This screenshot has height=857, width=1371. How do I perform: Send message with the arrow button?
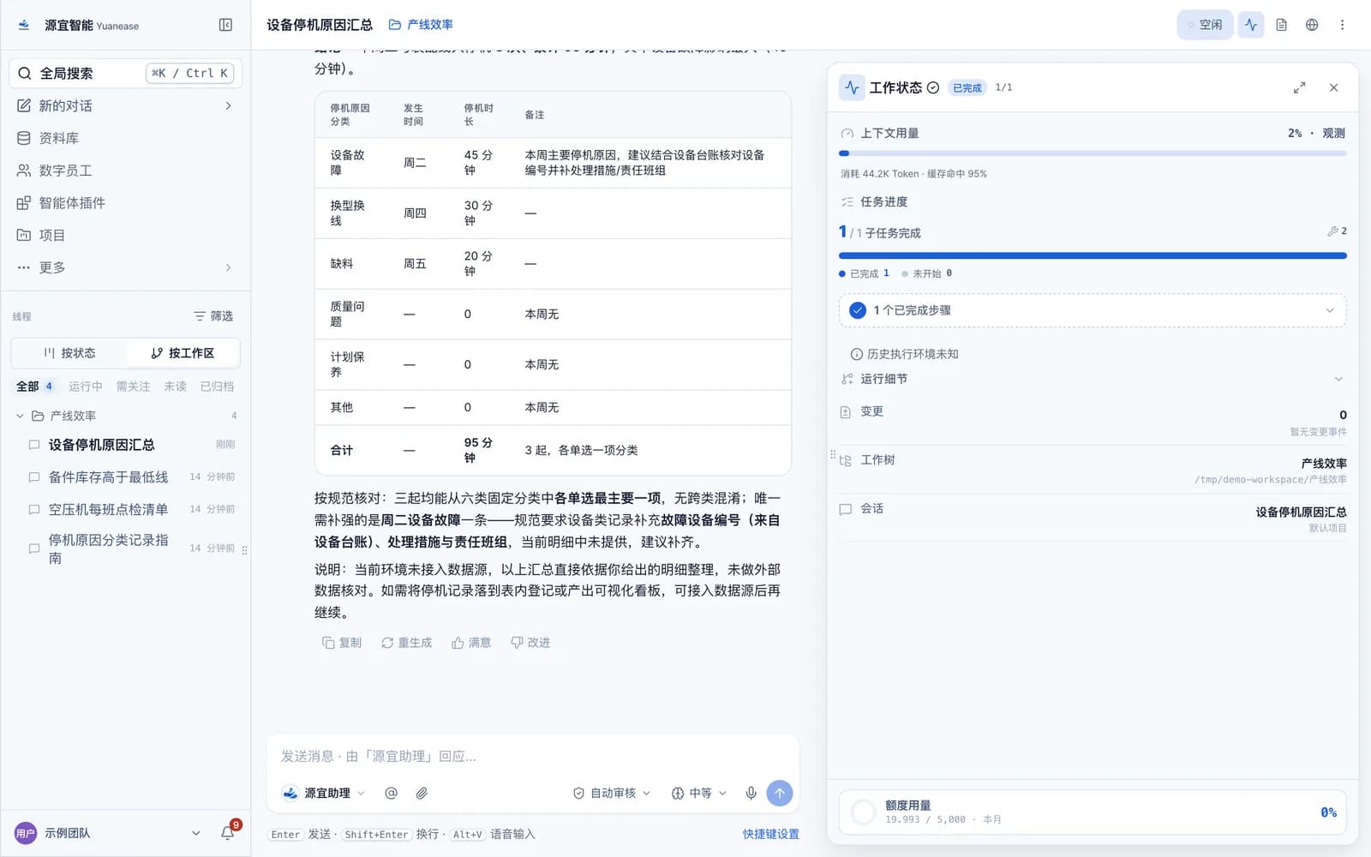[780, 794]
